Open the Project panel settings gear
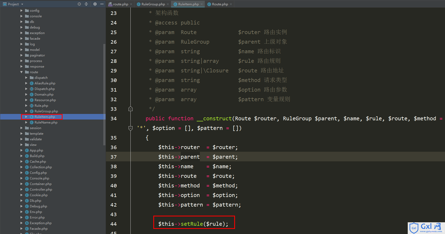Viewport: 445px width, 234px height. [95, 4]
